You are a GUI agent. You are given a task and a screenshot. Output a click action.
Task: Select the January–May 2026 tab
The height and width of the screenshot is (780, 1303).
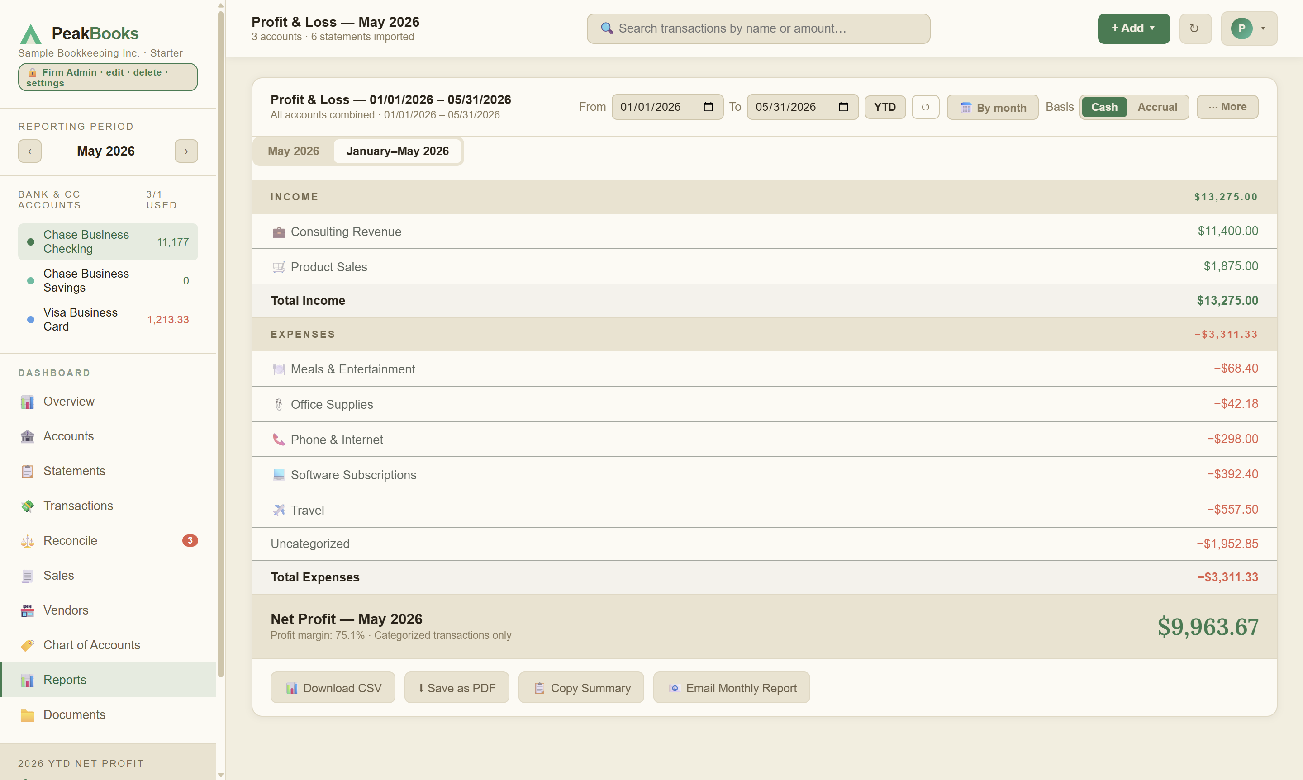(398, 151)
